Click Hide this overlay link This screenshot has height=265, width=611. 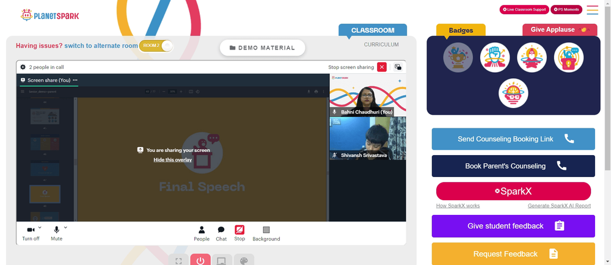(173, 160)
